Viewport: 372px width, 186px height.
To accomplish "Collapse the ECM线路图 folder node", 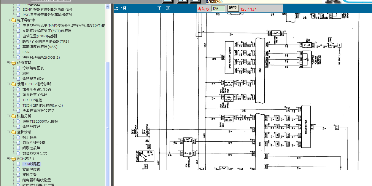I will [x=8, y=159].
